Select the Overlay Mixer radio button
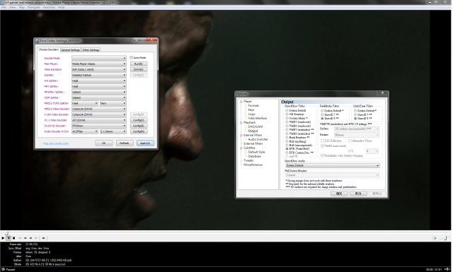453x272 pixels. 287,118
